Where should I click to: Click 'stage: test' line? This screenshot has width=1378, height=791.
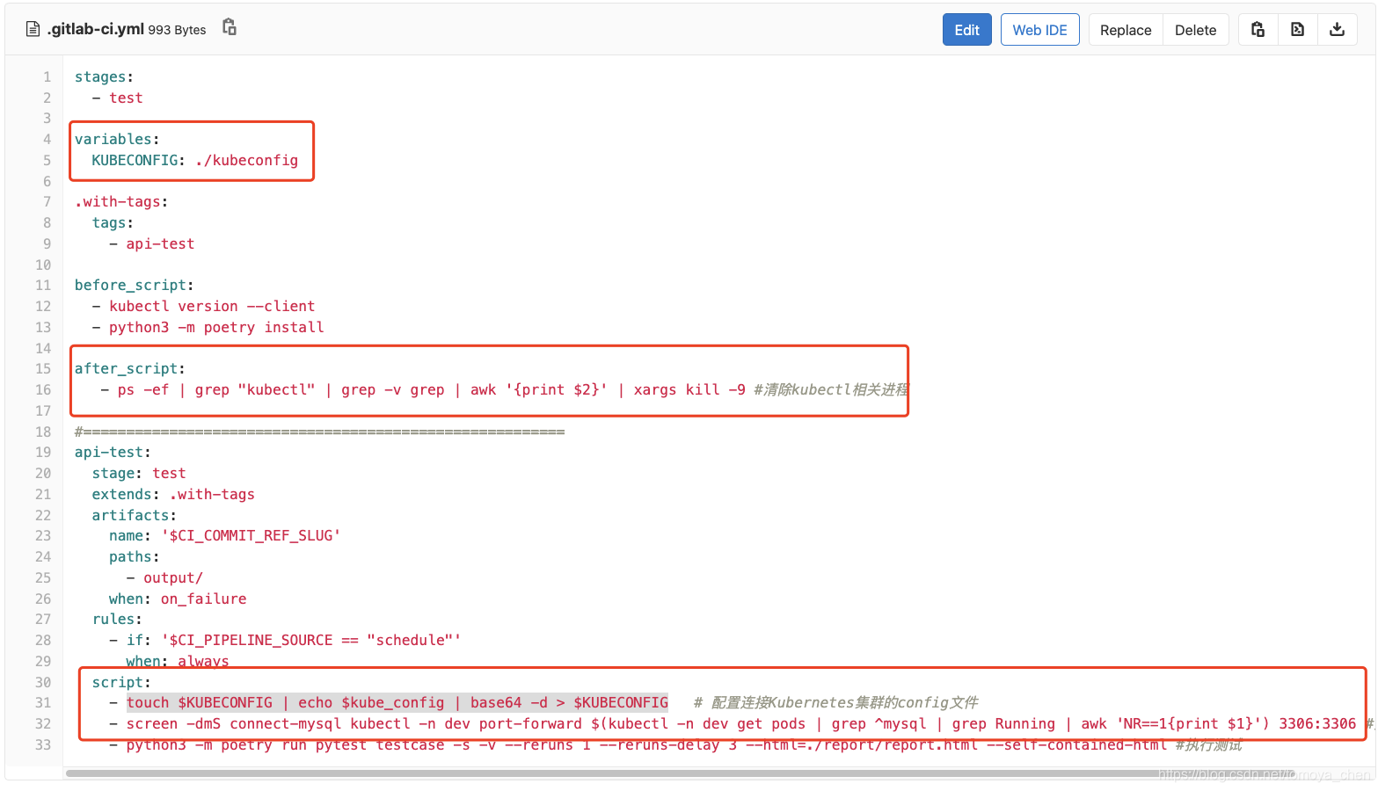[139, 473]
